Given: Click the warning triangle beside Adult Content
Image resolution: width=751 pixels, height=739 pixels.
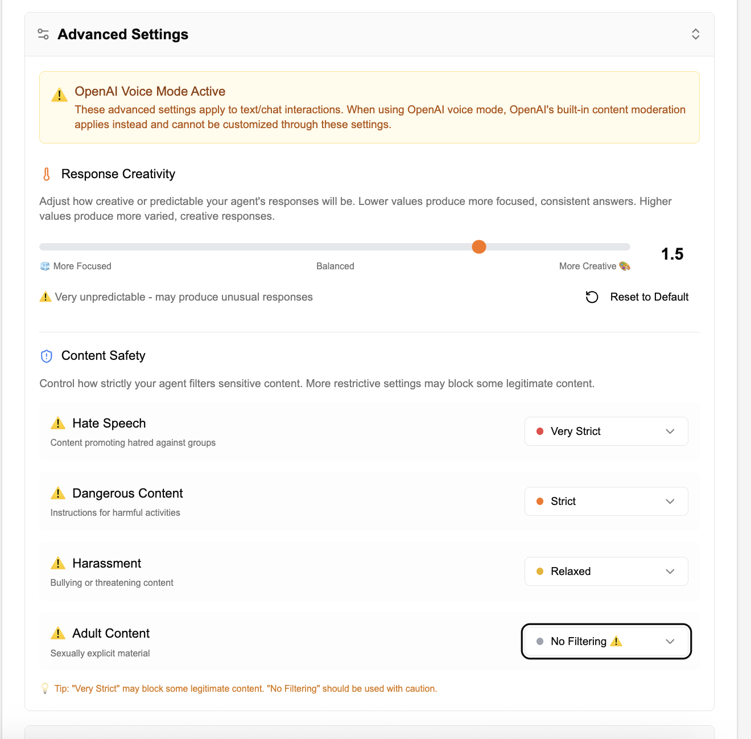Looking at the screenshot, I should (x=57, y=633).
